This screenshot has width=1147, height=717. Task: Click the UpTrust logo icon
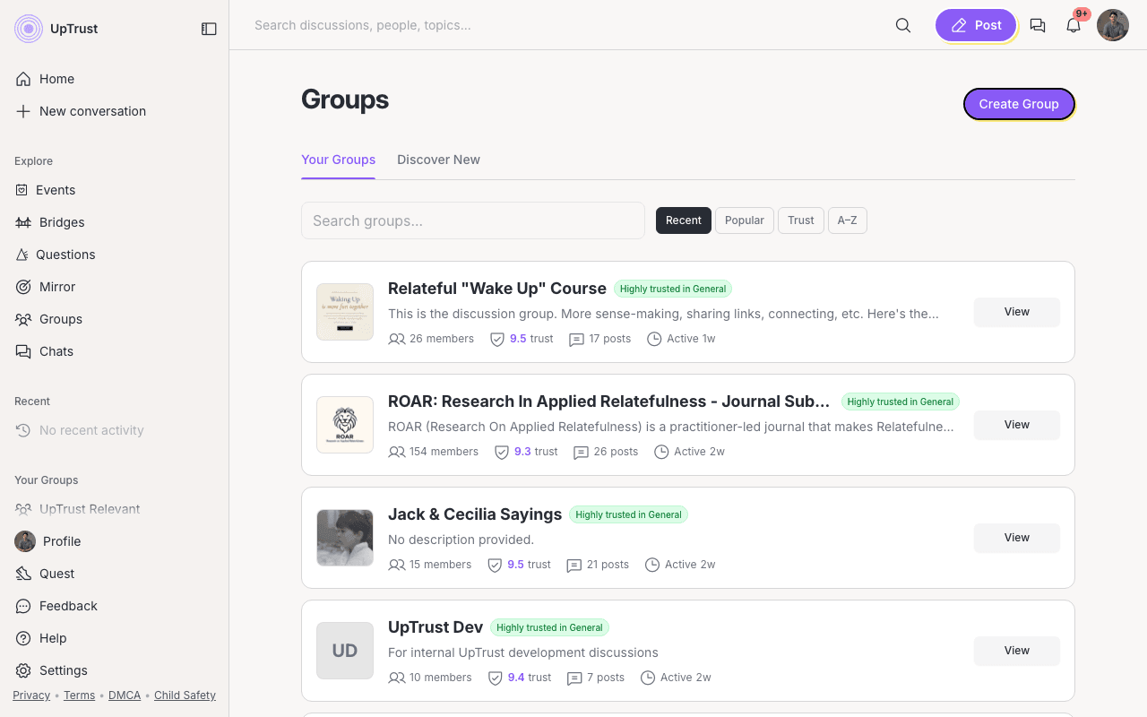pyautogui.click(x=29, y=29)
